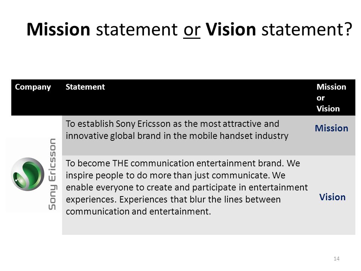Click the blue Vision answer label
This screenshot has width=361, height=271.
coord(332,197)
